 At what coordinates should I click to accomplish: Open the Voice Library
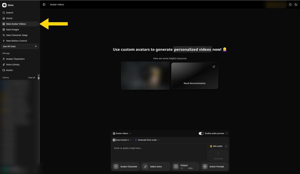[x=20, y=65]
